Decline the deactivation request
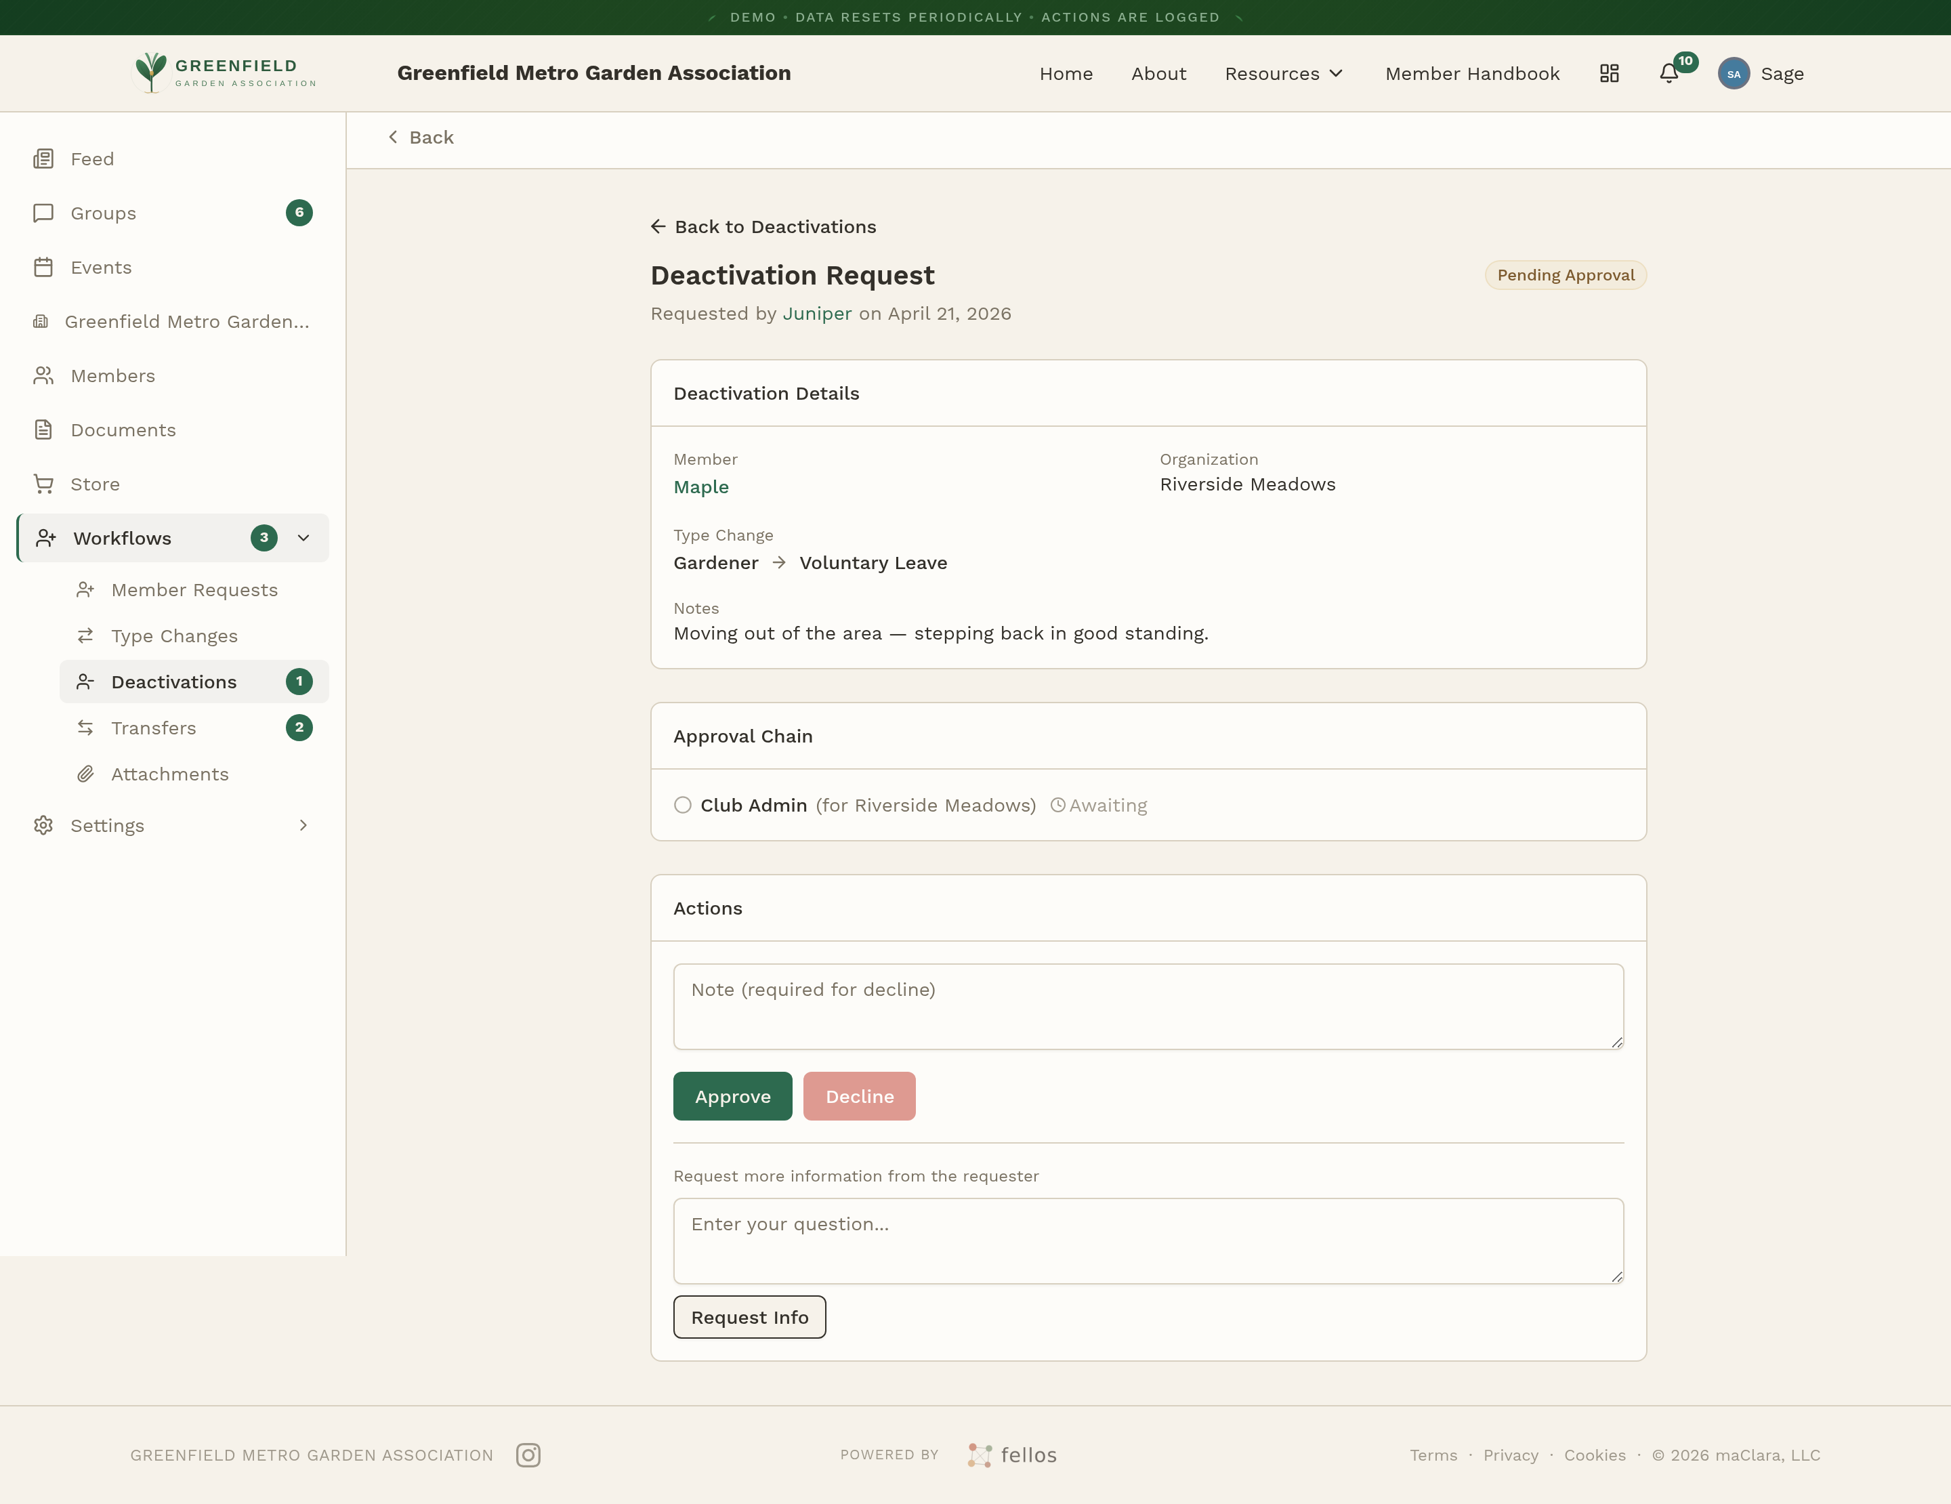This screenshot has width=1951, height=1504. 860,1096
